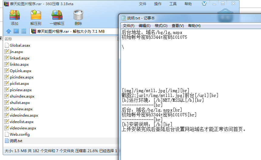
Task: Select OpLink.aspx in the file list
Action: tap(20, 71)
